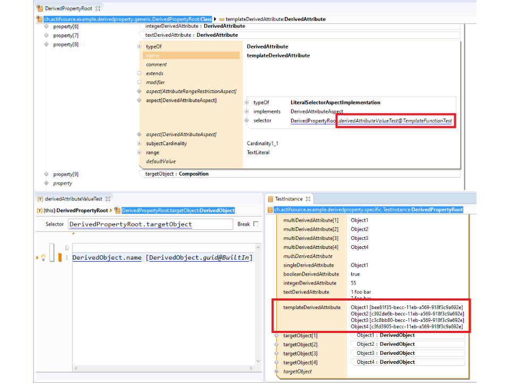Click the diamond icon next to targetObject[1]
This screenshot has width=510, height=383.
click(276, 336)
